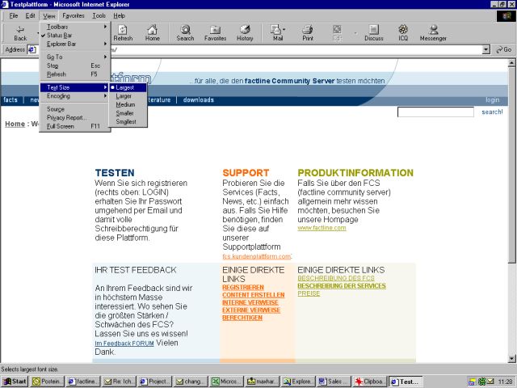Launch Messenger from the toolbar

click(x=433, y=32)
